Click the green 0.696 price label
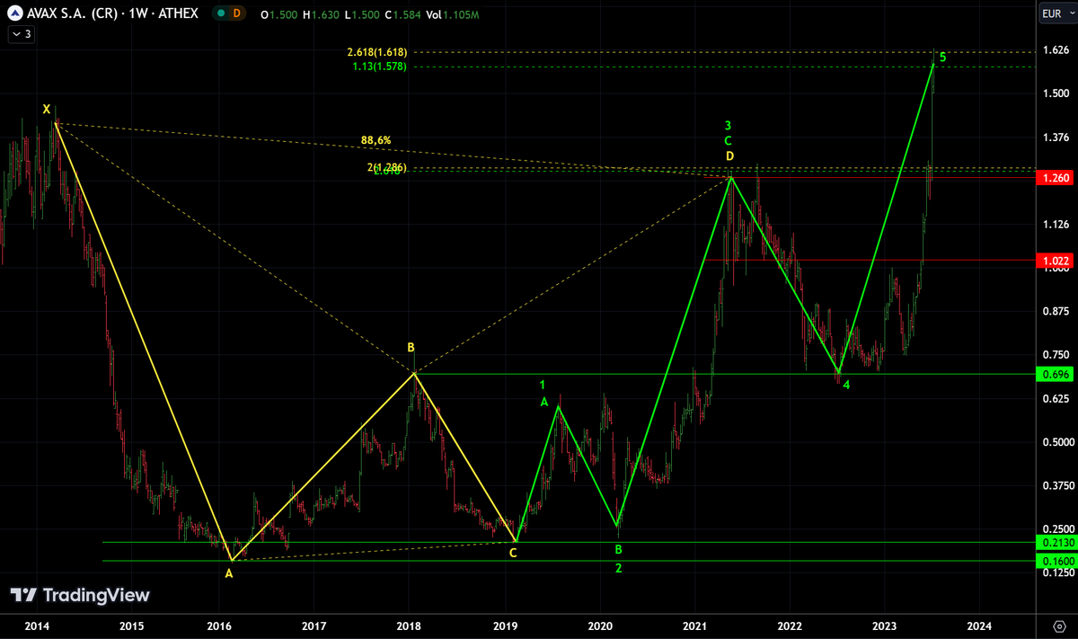 click(1056, 374)
